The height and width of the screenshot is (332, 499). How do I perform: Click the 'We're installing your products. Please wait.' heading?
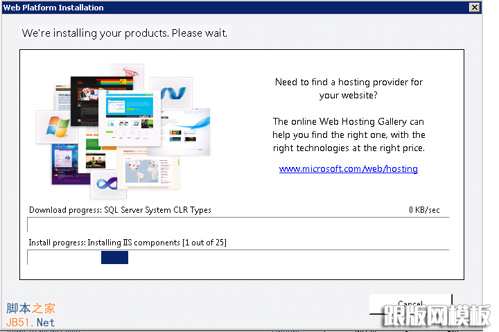(125, 33)
